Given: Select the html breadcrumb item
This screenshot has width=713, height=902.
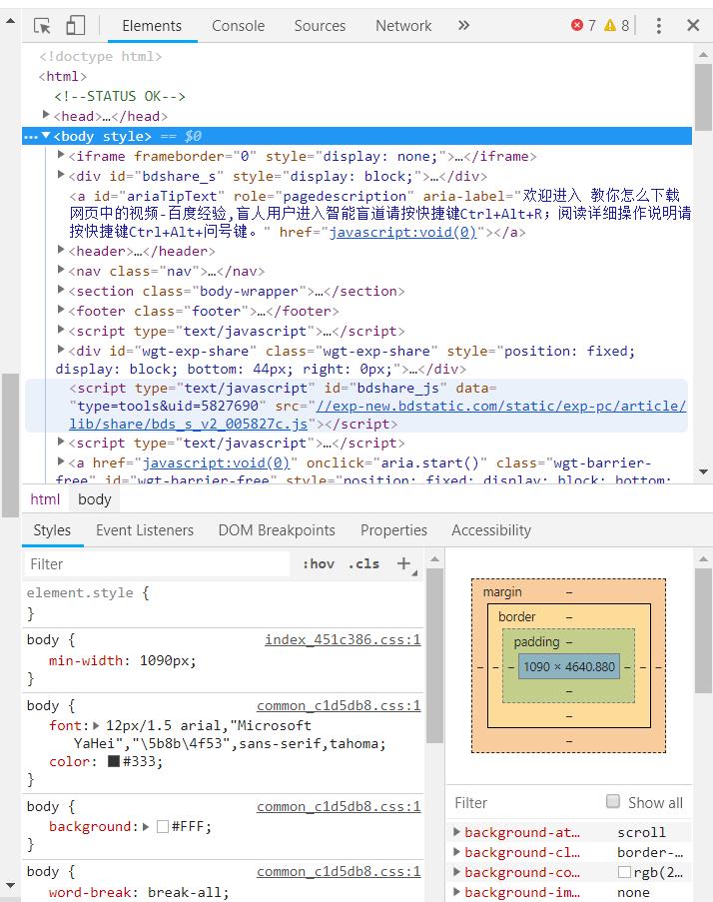Looking at the screenshot, I should 45,499.
